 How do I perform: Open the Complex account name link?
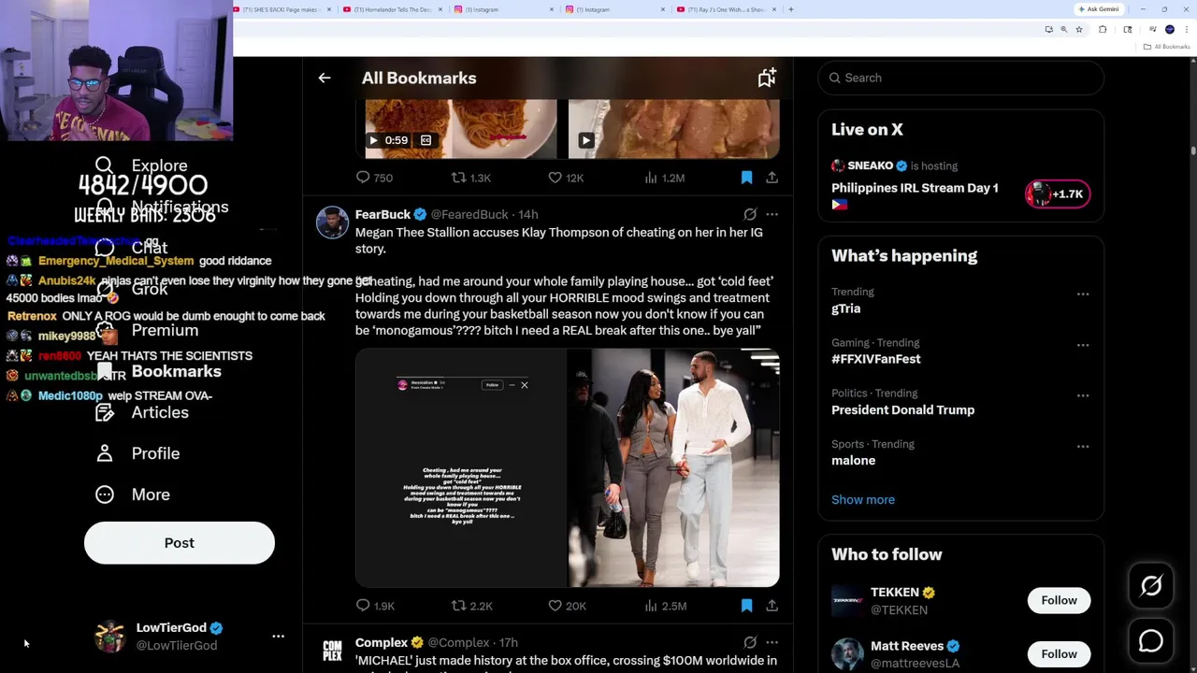click(382, 643)
